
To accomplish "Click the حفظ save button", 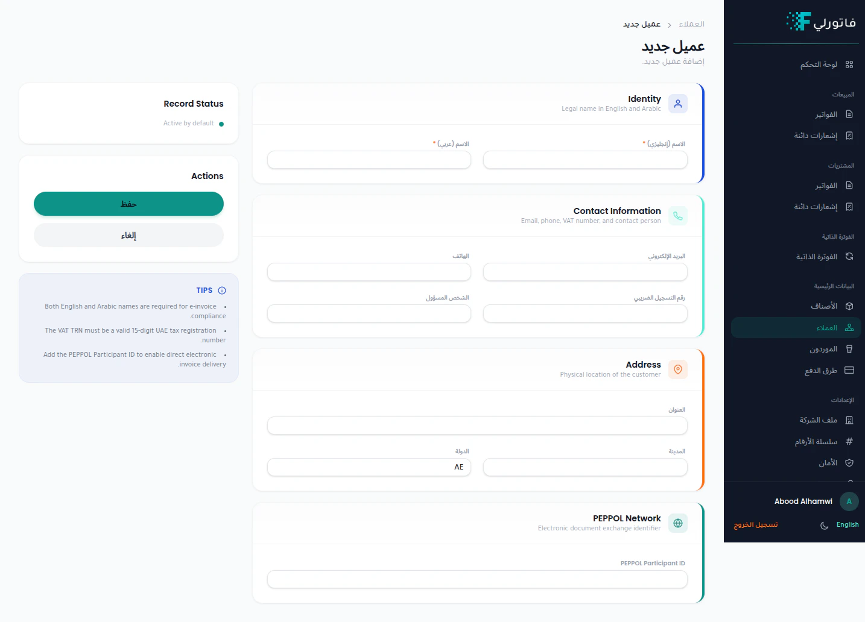I will pos(128,204).
